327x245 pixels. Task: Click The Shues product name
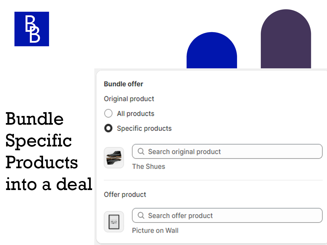(x=149, y=166)
